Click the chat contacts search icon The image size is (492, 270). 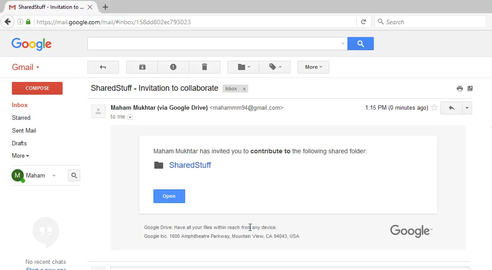click(74, 176)
